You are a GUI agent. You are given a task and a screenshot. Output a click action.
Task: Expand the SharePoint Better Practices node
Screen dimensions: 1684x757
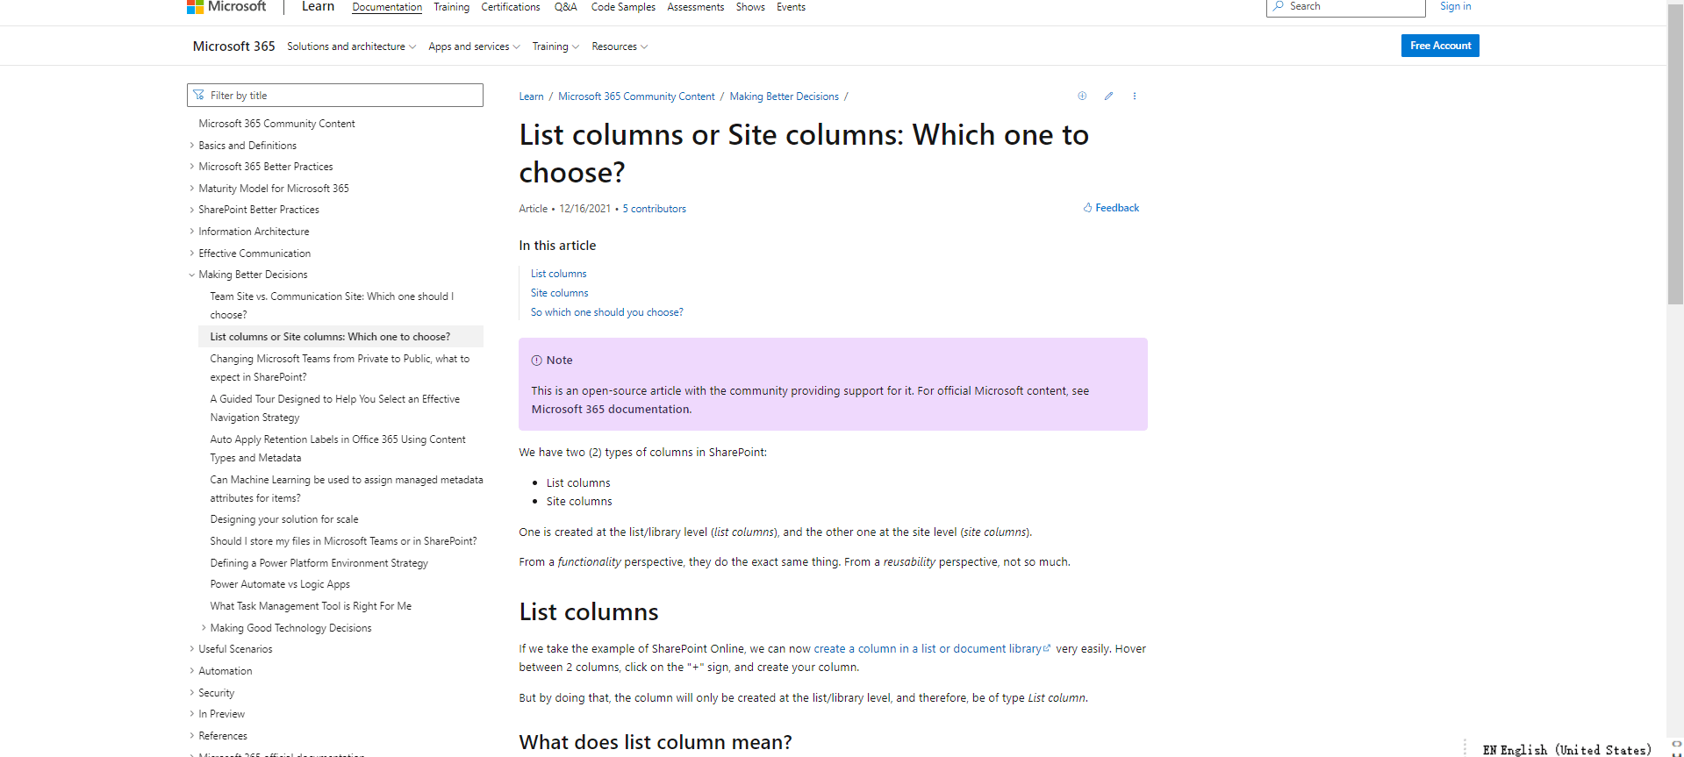[192, 210]
